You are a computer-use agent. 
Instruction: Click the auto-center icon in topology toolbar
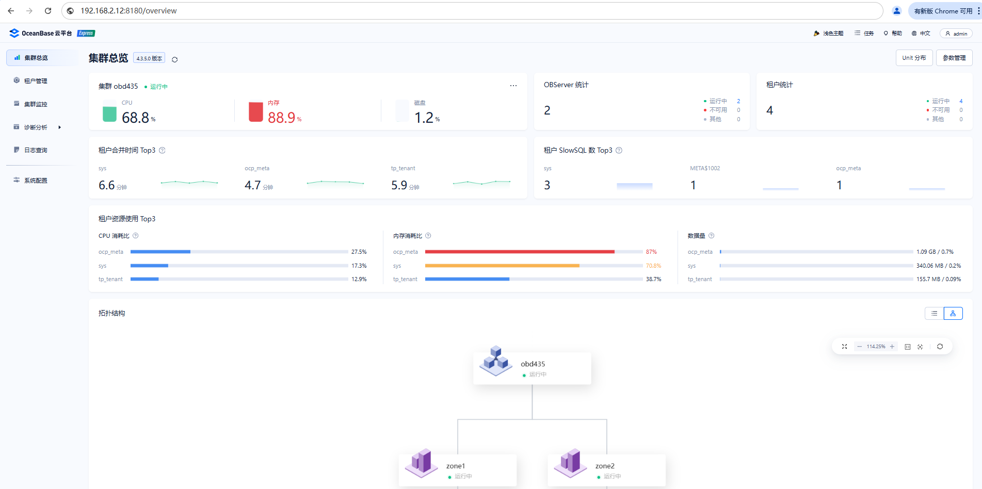click(x=920, y=347)
